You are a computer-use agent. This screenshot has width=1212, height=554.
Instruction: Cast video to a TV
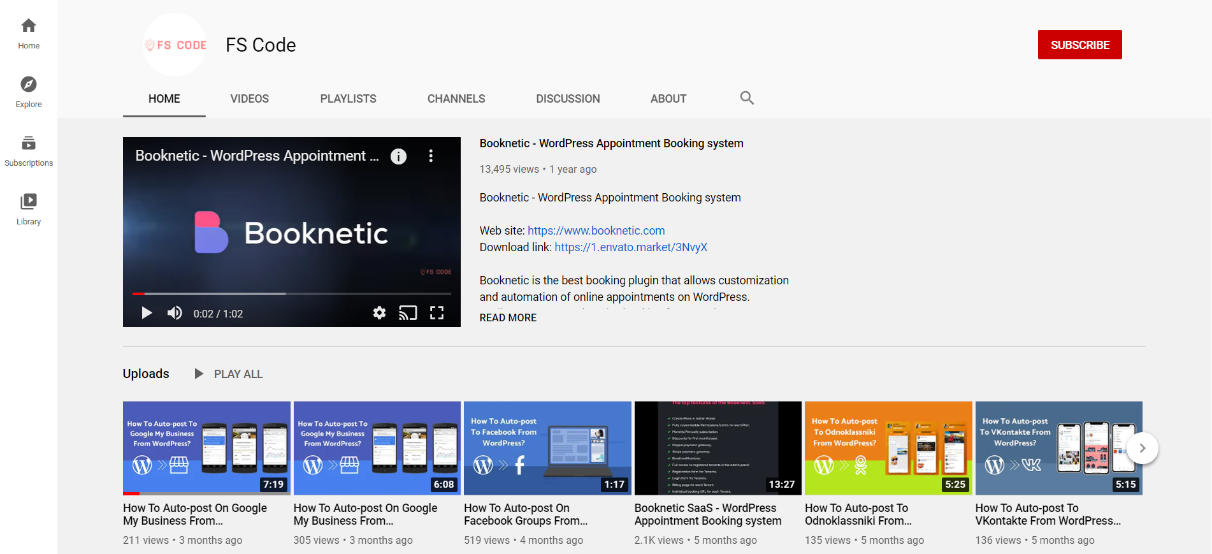[x=408, y=313]
